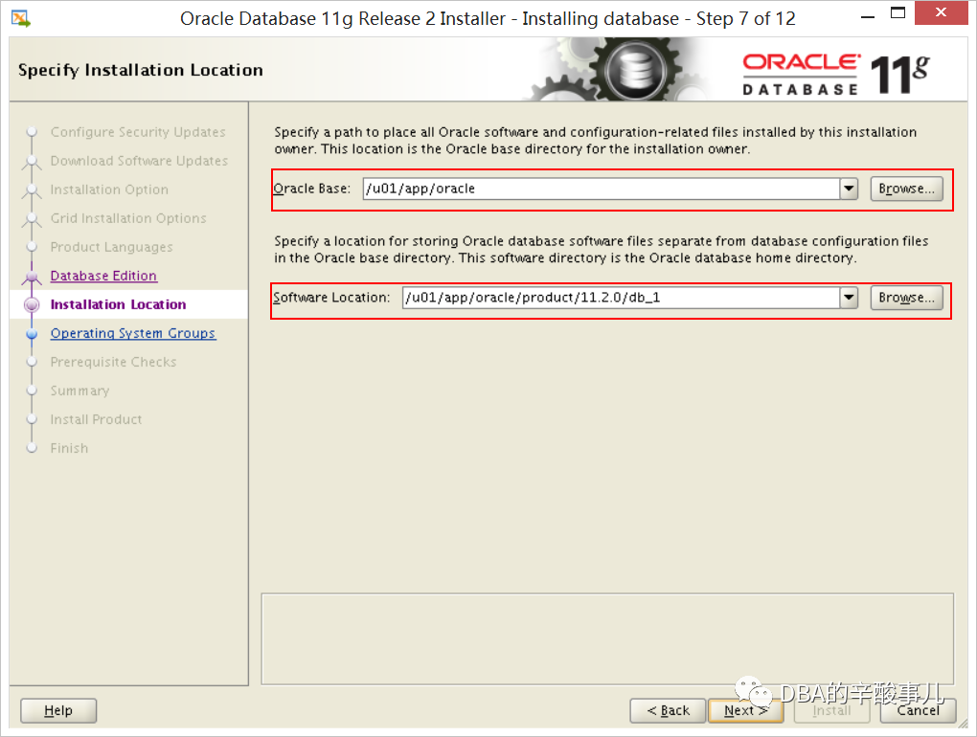The width and height of the screenshot is (977, 737).
Task: Click Browse button for Oracle Base
Action: (906, 189)
